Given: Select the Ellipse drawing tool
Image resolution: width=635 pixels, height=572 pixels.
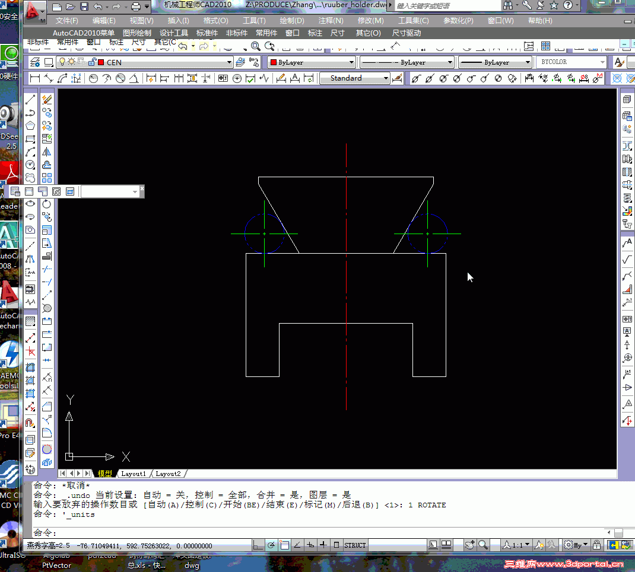Looking at the screenshot, I should pos(30,203).
